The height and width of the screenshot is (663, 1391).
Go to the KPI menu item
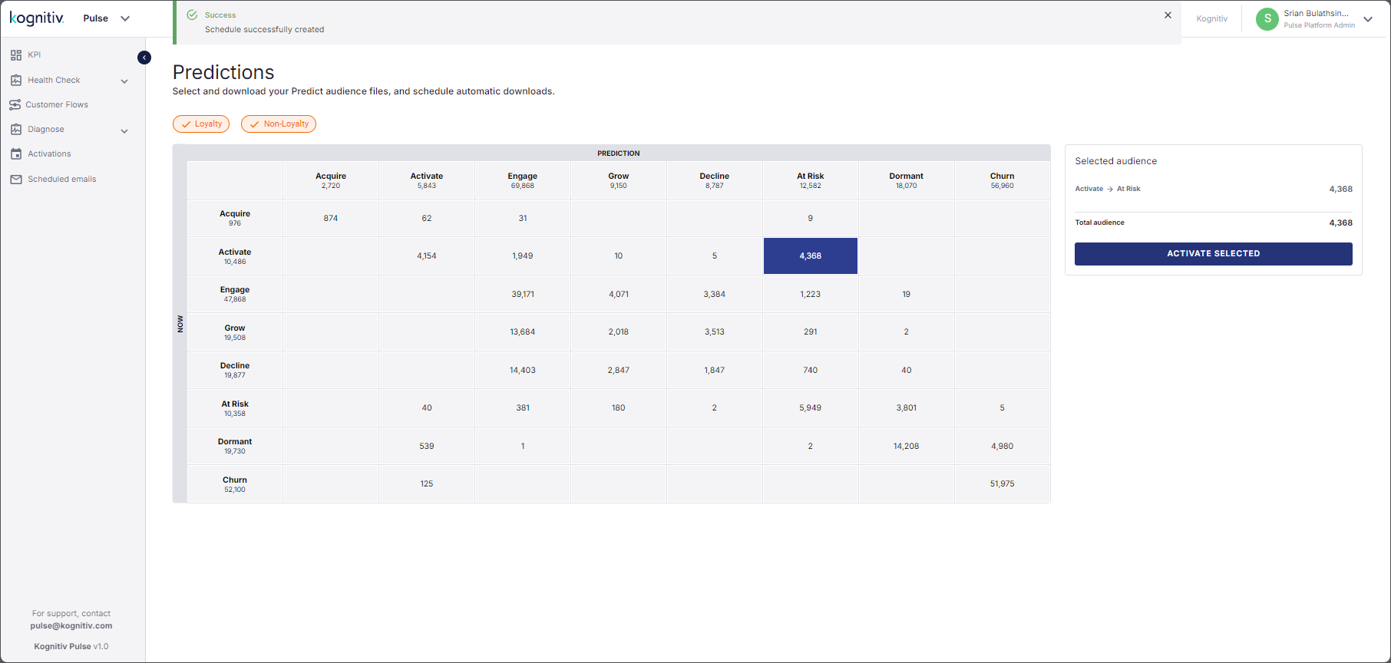click(35, 55)
